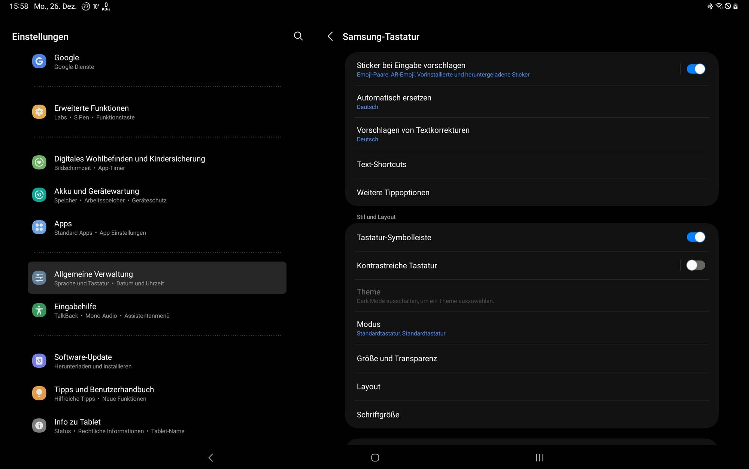Image resolution: width=749 pixels, height=469 pixels.
Task: Open Tipps und Benutzerhandbuch
Action: (x=157, y=394)
